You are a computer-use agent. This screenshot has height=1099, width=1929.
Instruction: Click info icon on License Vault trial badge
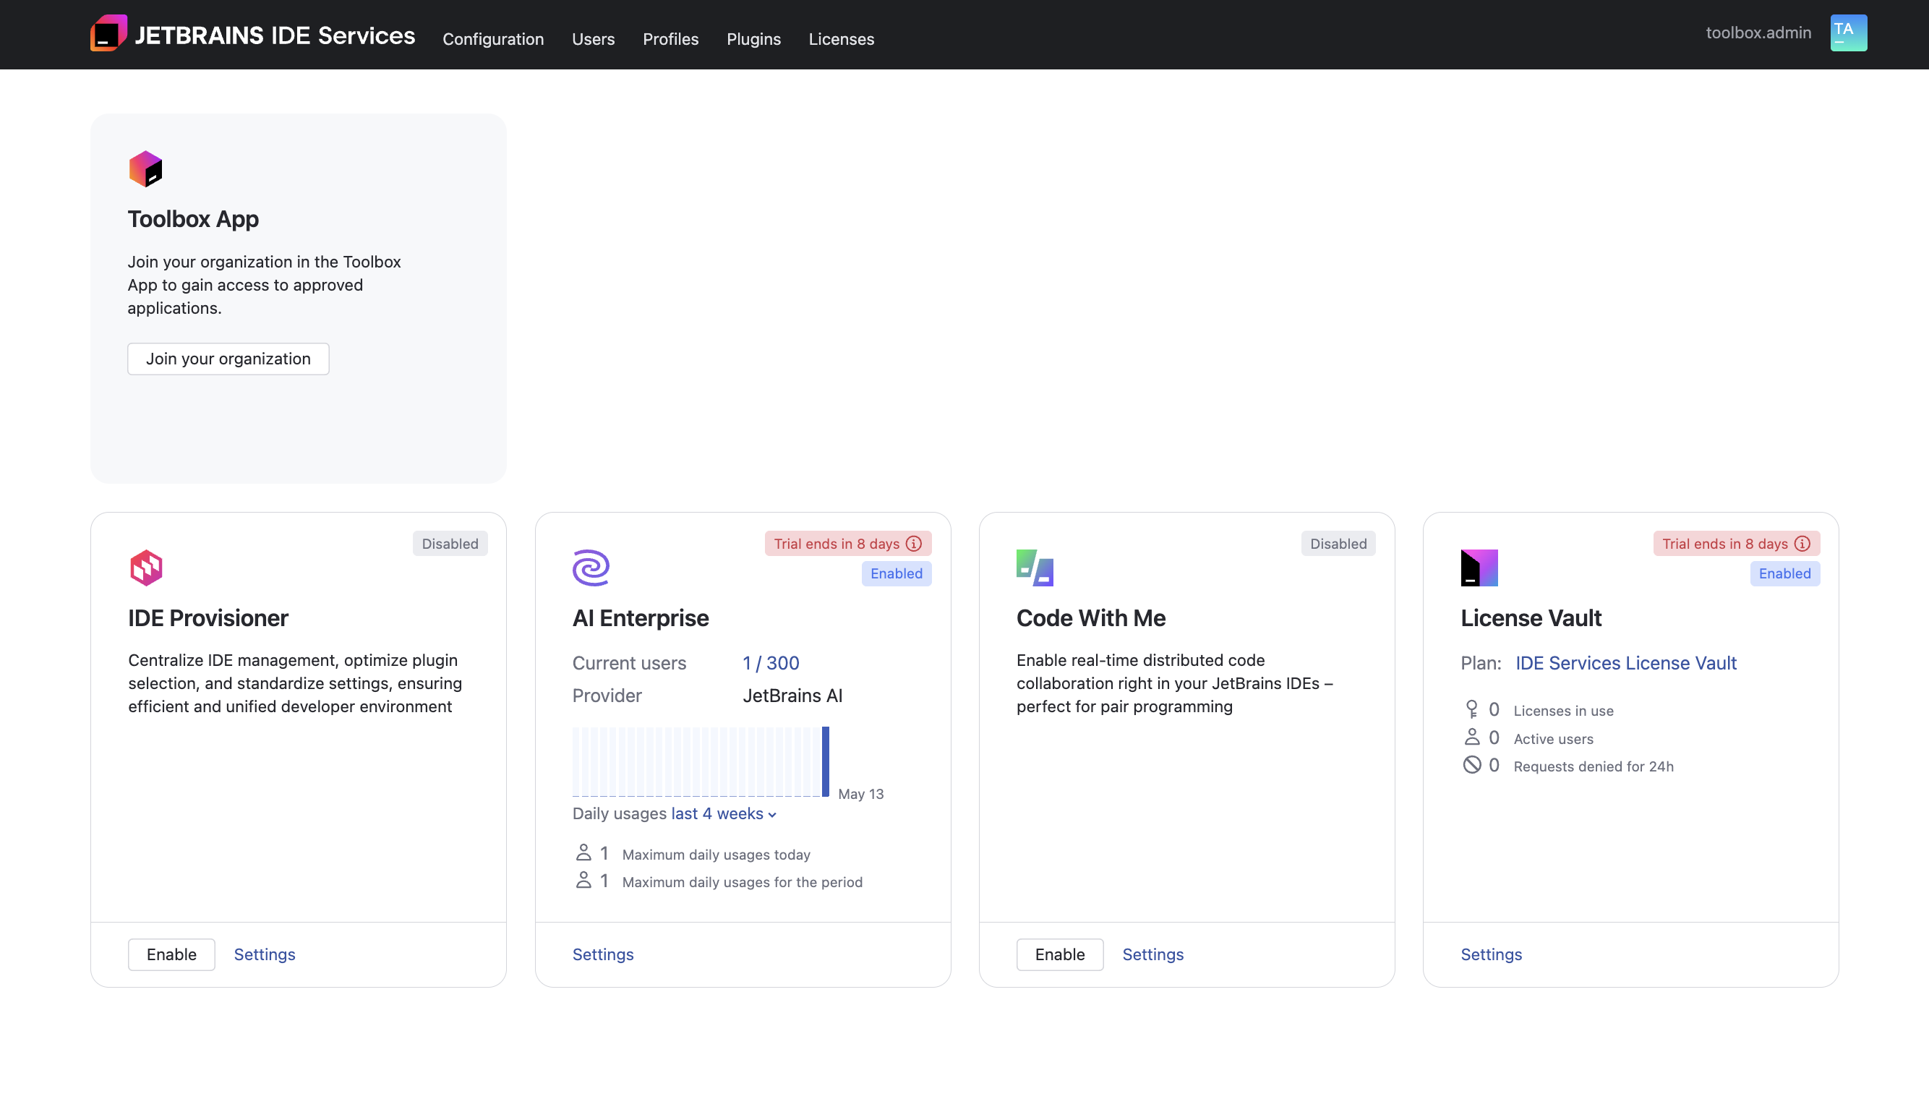(x=1802, y=544)
